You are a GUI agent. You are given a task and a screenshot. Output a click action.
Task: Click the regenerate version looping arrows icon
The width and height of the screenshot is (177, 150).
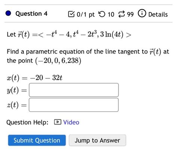click(121, 14)
